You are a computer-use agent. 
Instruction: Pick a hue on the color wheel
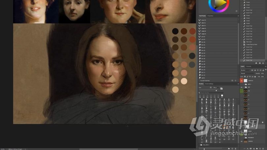coord(219,11)
